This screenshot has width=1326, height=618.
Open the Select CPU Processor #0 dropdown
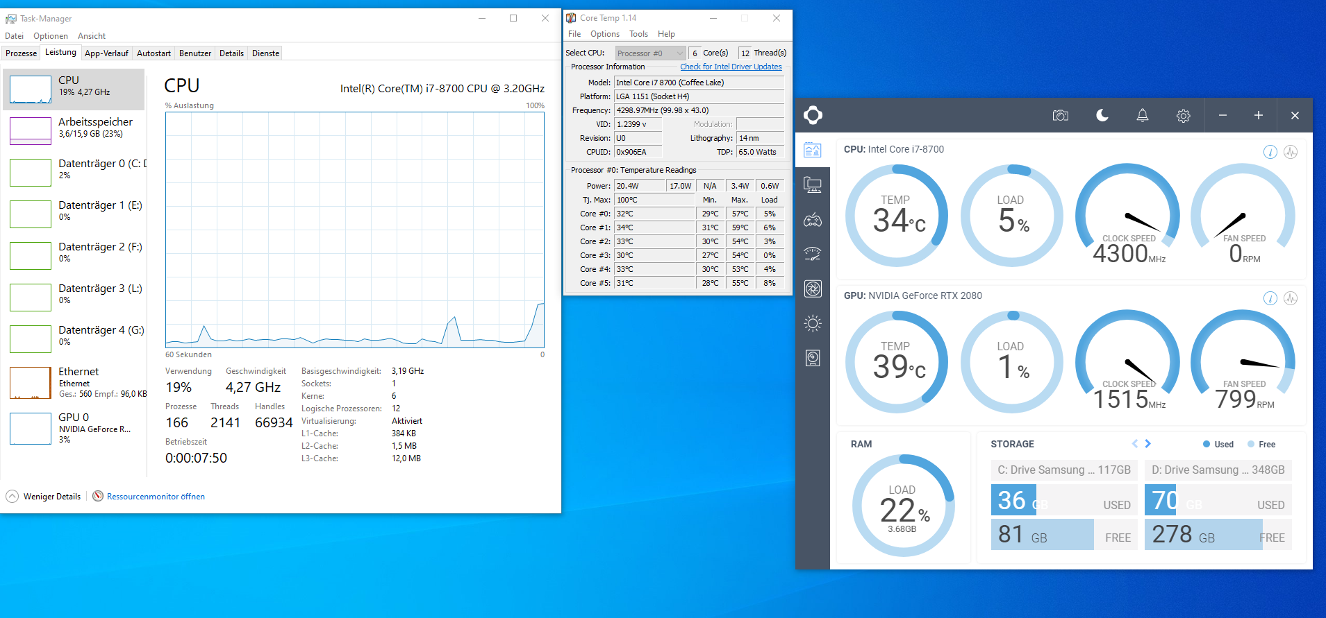point(651,53)
